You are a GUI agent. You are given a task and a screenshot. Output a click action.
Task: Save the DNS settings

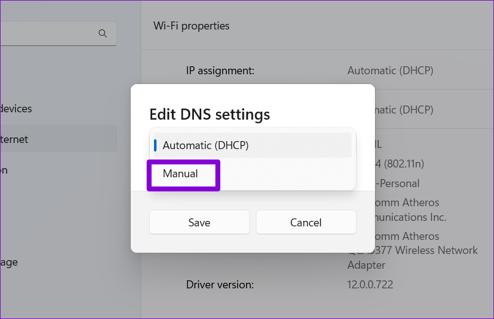pos(199,222)
